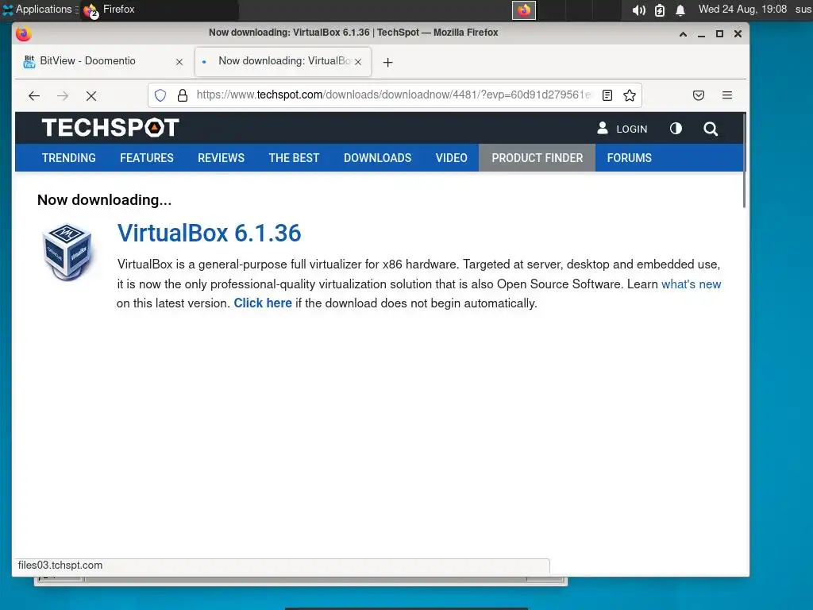Open the DOWNLOADS nav item
This screenshot has width=813, height=610.
point(377,158)
